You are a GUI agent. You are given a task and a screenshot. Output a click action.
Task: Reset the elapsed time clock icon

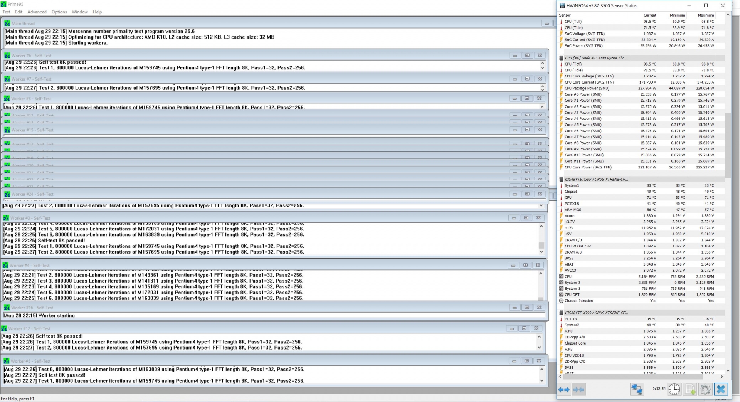click(674, 389)
